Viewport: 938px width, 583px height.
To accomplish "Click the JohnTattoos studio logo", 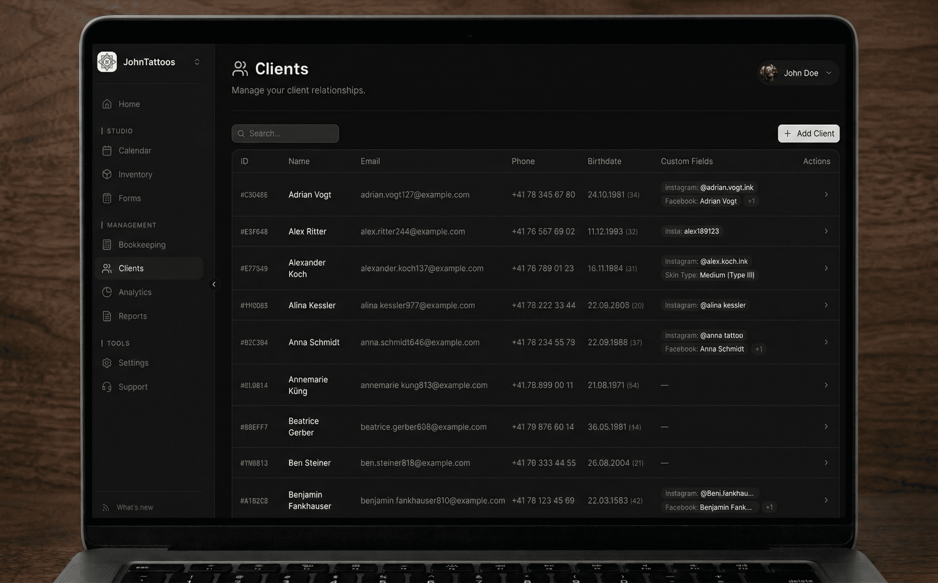I will pos(107,62).
